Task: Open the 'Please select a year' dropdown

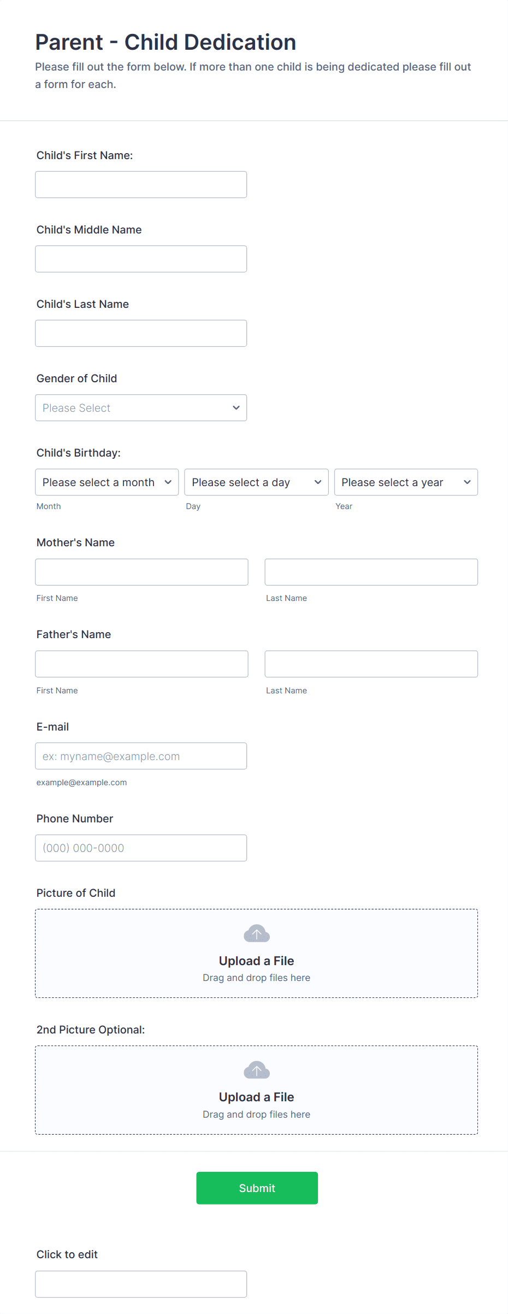Action: click(x=406, y=482)
